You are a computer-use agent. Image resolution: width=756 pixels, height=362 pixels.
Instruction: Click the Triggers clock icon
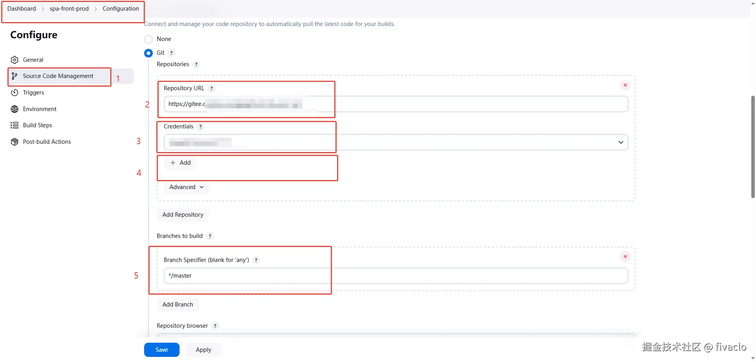15,93
